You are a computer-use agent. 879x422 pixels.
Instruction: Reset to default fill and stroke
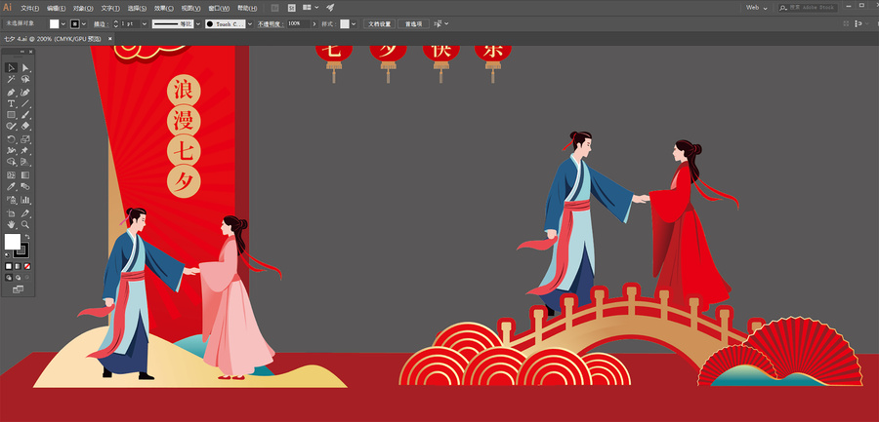(7, 255)
